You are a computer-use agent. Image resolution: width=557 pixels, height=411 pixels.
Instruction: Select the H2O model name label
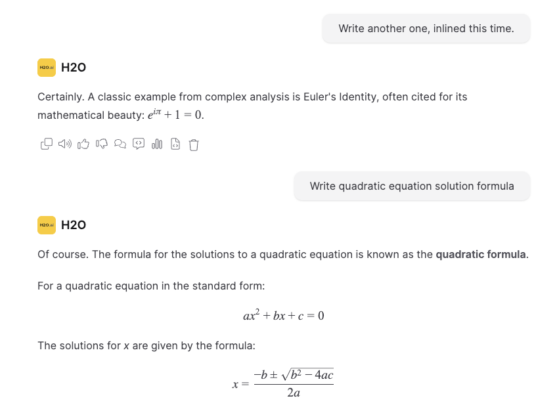74,67
